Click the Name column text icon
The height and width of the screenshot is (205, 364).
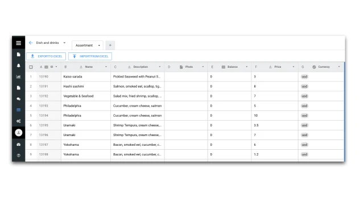pyautogui.click(x=81, y=67)
